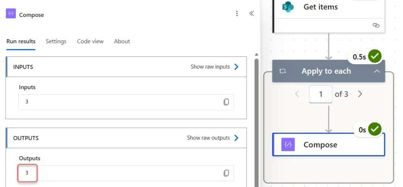Click the Compose title in panel header
The height and width of the screenshot is (187, 403).
tap(31, 15)
